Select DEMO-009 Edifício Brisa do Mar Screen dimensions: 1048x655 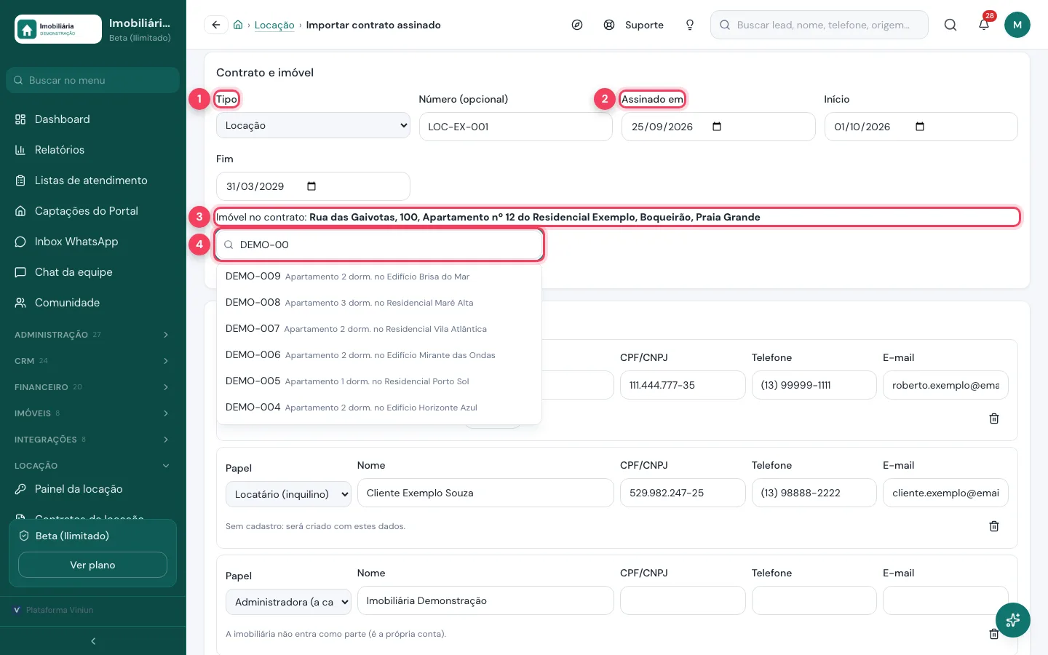pos(379,277)
